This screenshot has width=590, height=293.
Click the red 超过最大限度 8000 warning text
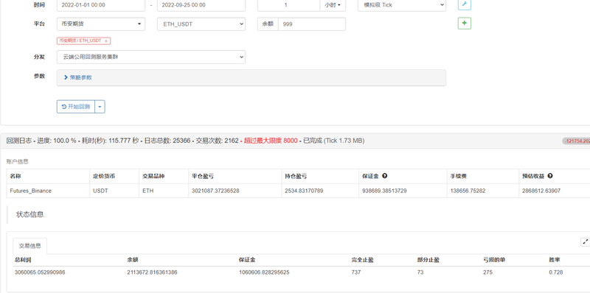click(271, 141)
